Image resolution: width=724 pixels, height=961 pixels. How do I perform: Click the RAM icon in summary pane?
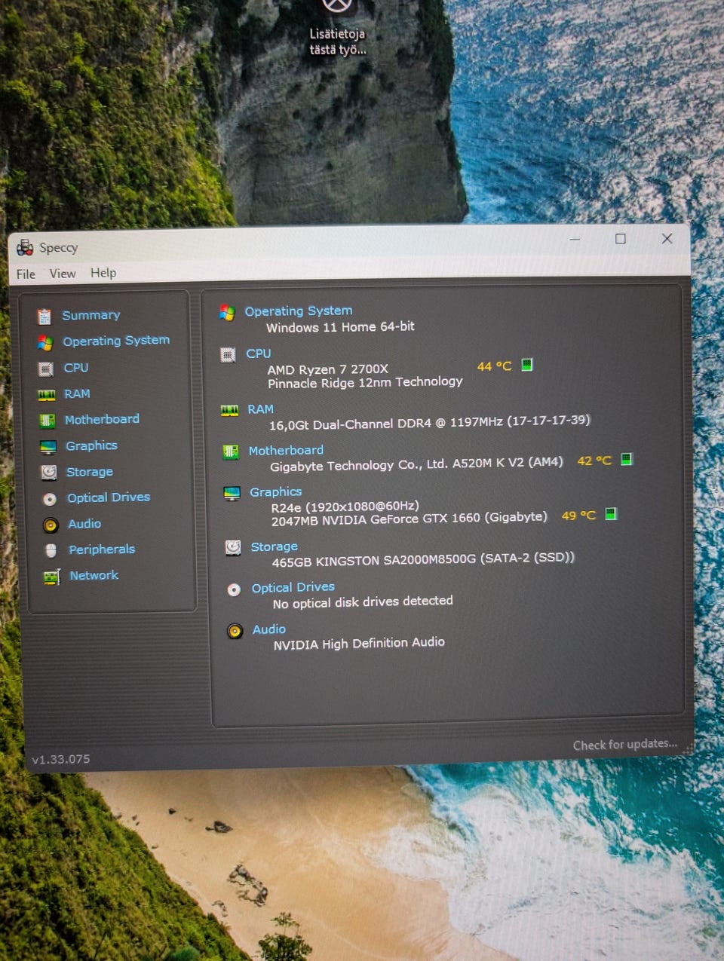pyautogui.click(x=229, y=411)
